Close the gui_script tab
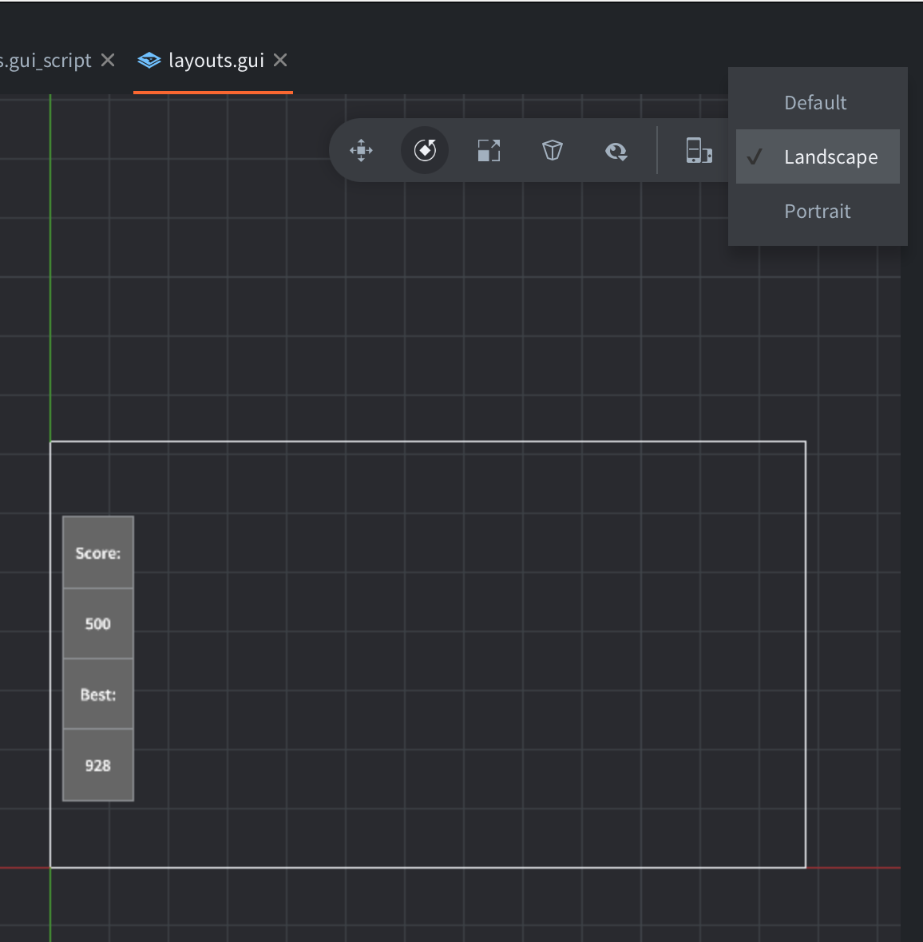 click(108, 59)
